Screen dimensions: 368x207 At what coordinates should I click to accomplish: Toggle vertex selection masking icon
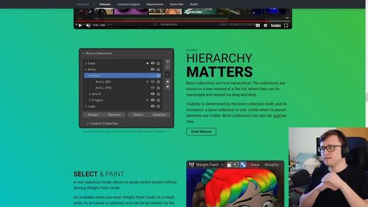tap(236, 165)
